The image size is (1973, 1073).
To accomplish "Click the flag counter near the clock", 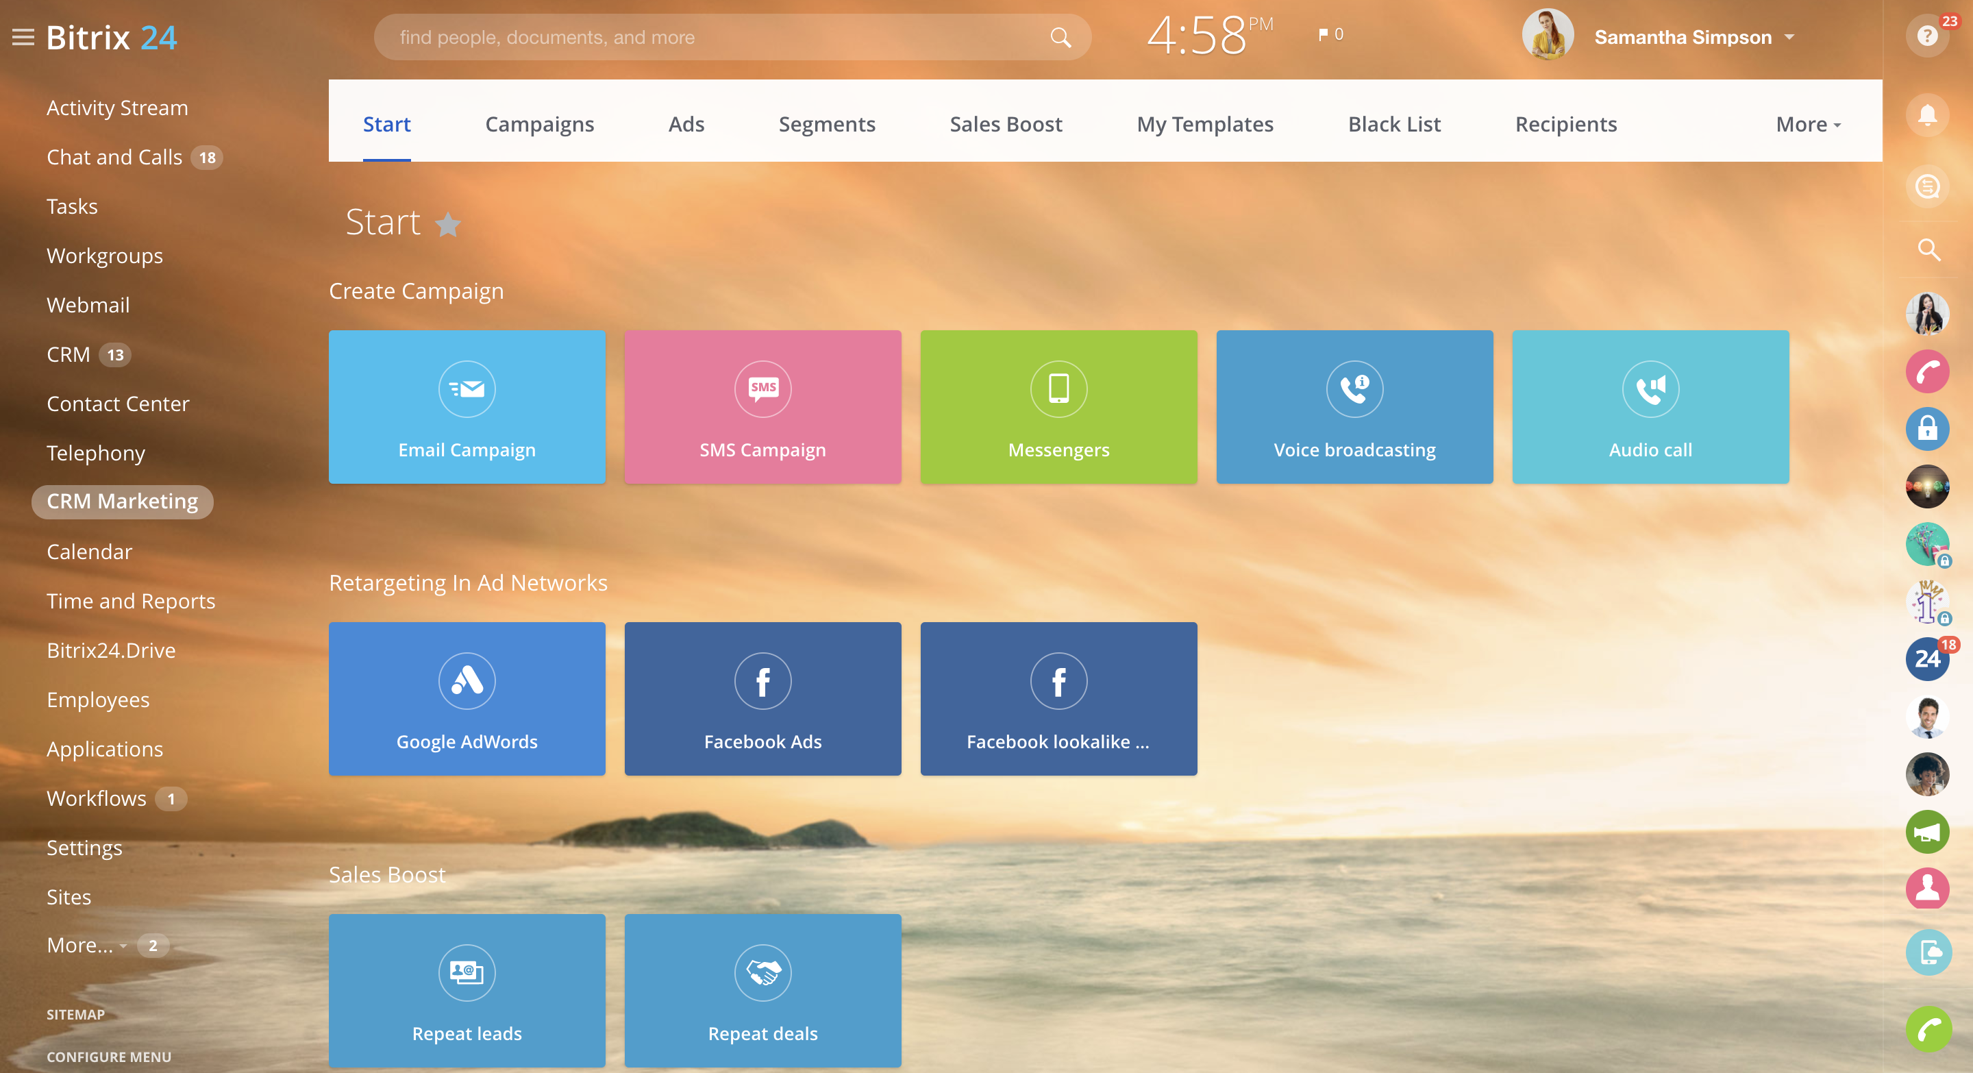I will [1330, 34].
